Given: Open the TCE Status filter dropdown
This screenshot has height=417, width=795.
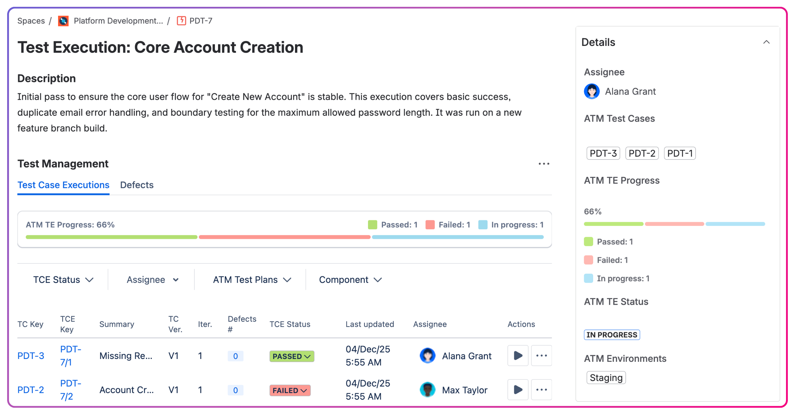Looking at the screenshot, I should click(63, 280).
